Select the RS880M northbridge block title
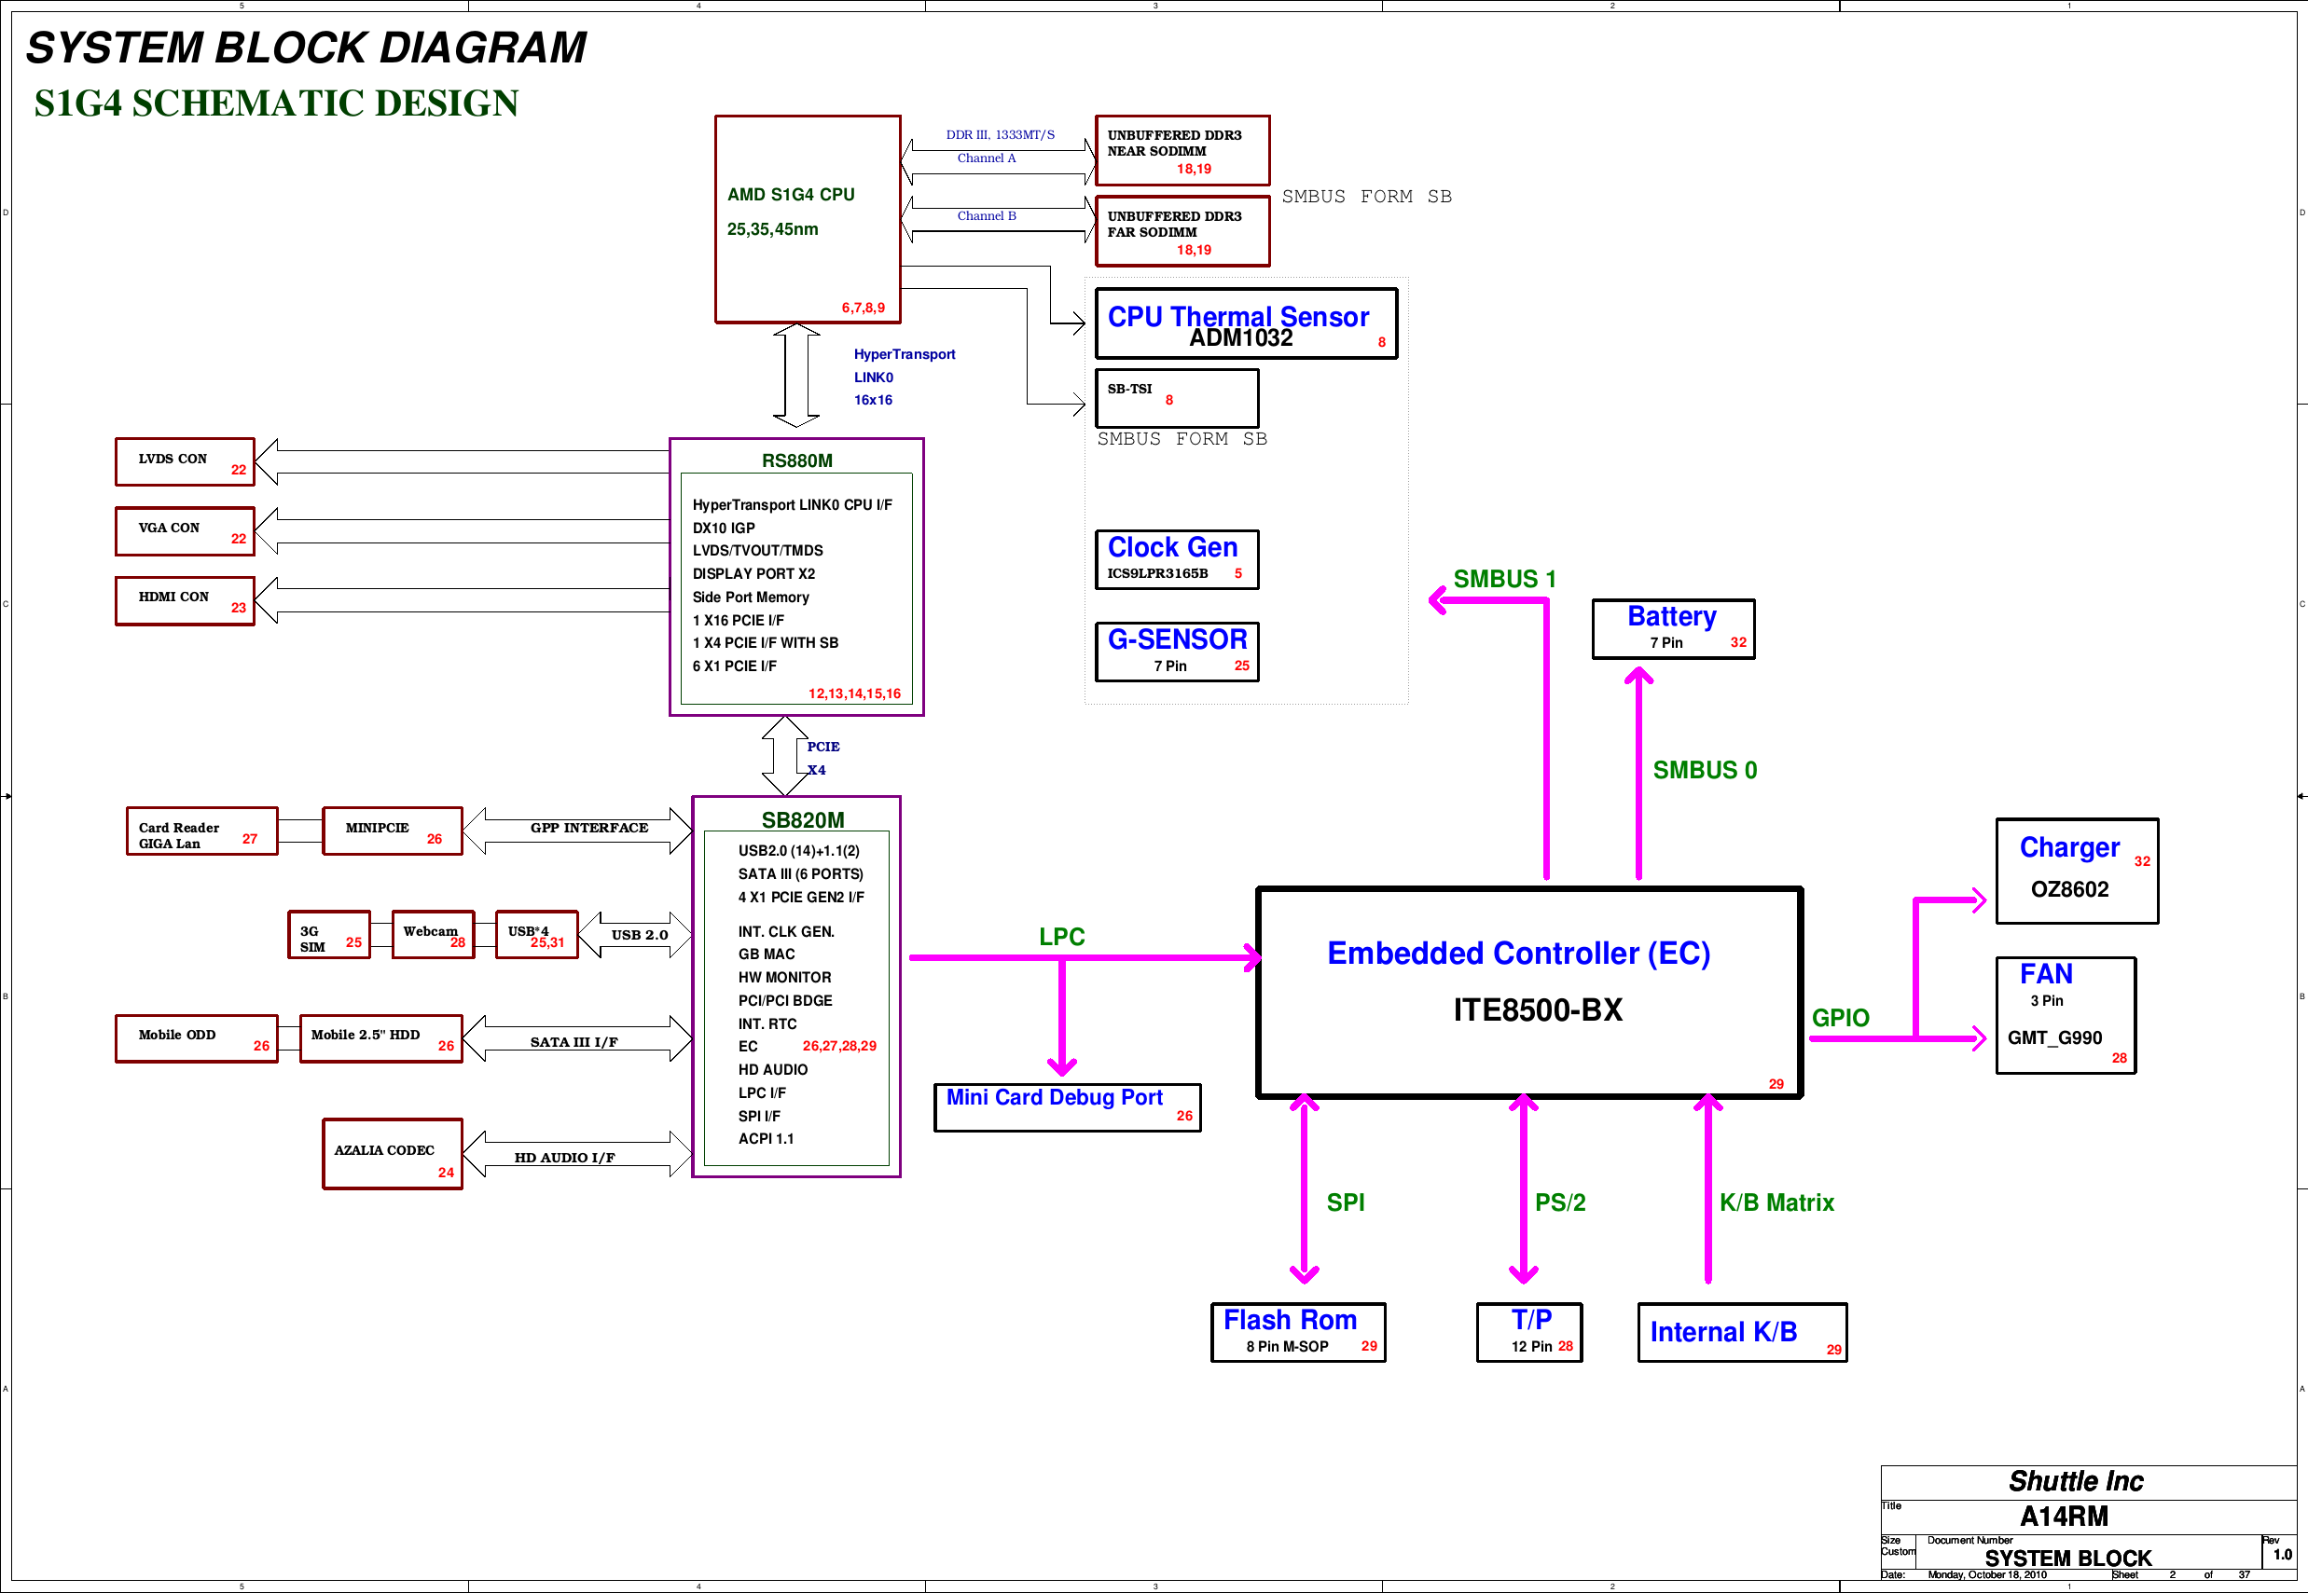 point(796,460)
